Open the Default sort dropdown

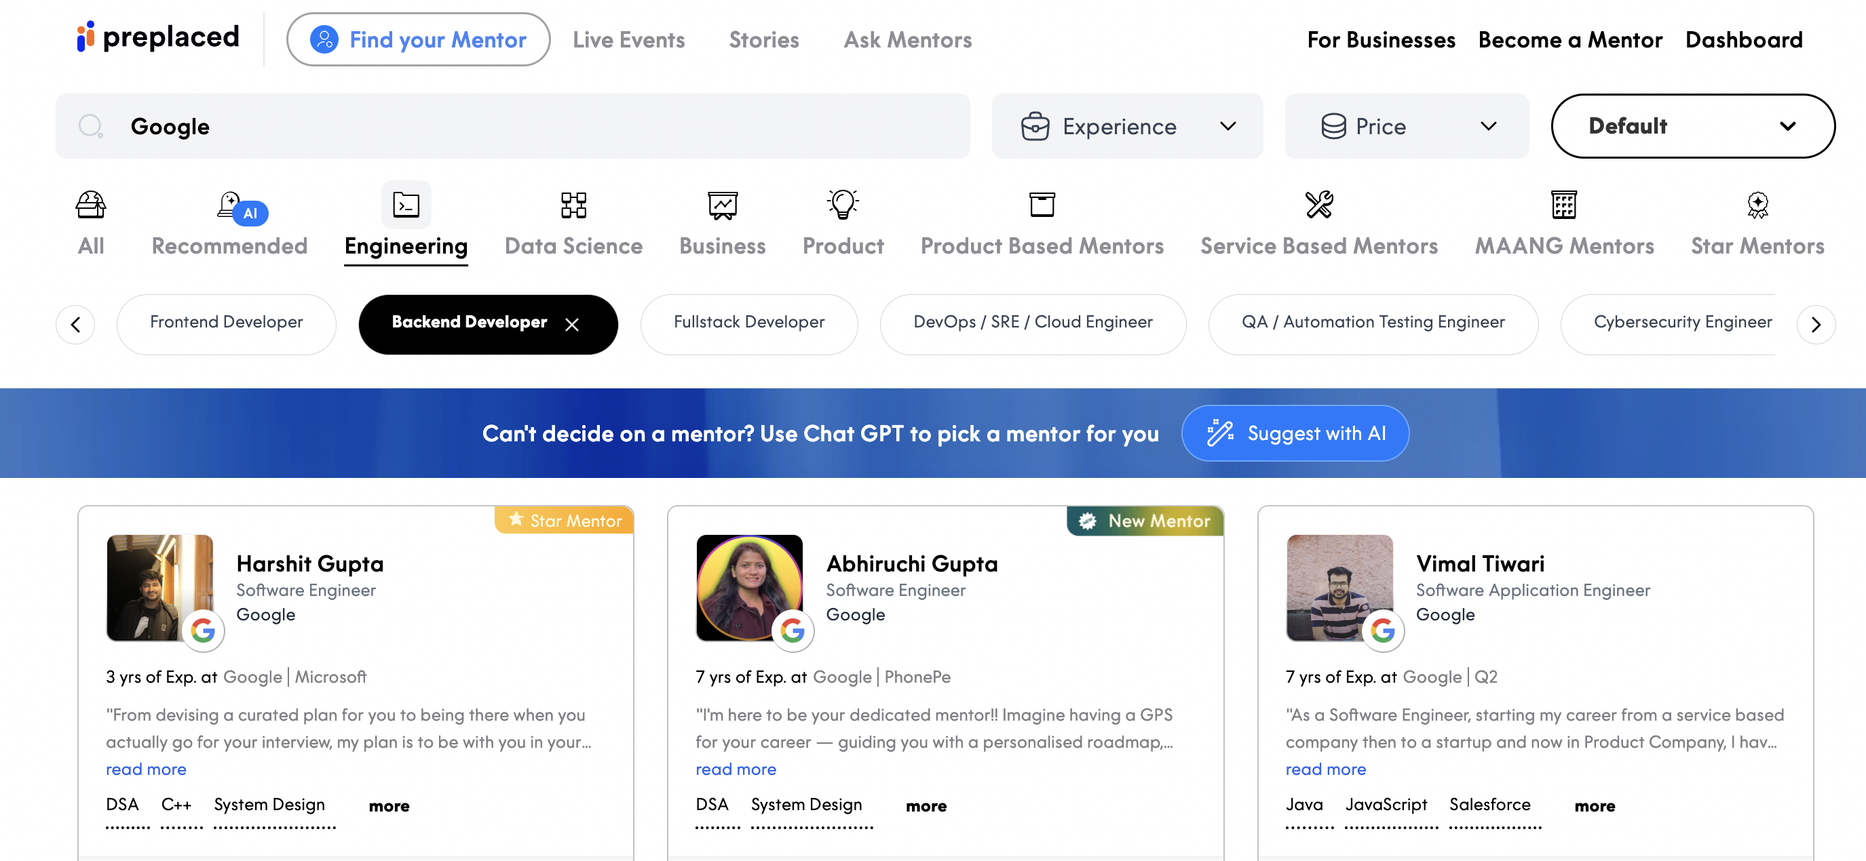coord(1692,126)
